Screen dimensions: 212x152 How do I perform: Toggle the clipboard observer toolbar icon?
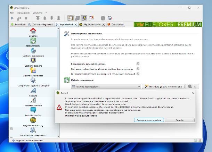[71, 18]
